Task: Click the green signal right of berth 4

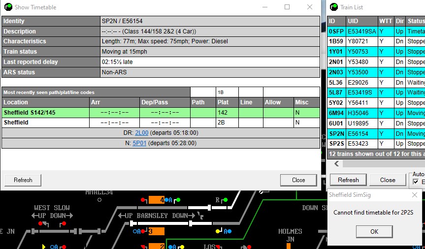Action: [178, 200]
